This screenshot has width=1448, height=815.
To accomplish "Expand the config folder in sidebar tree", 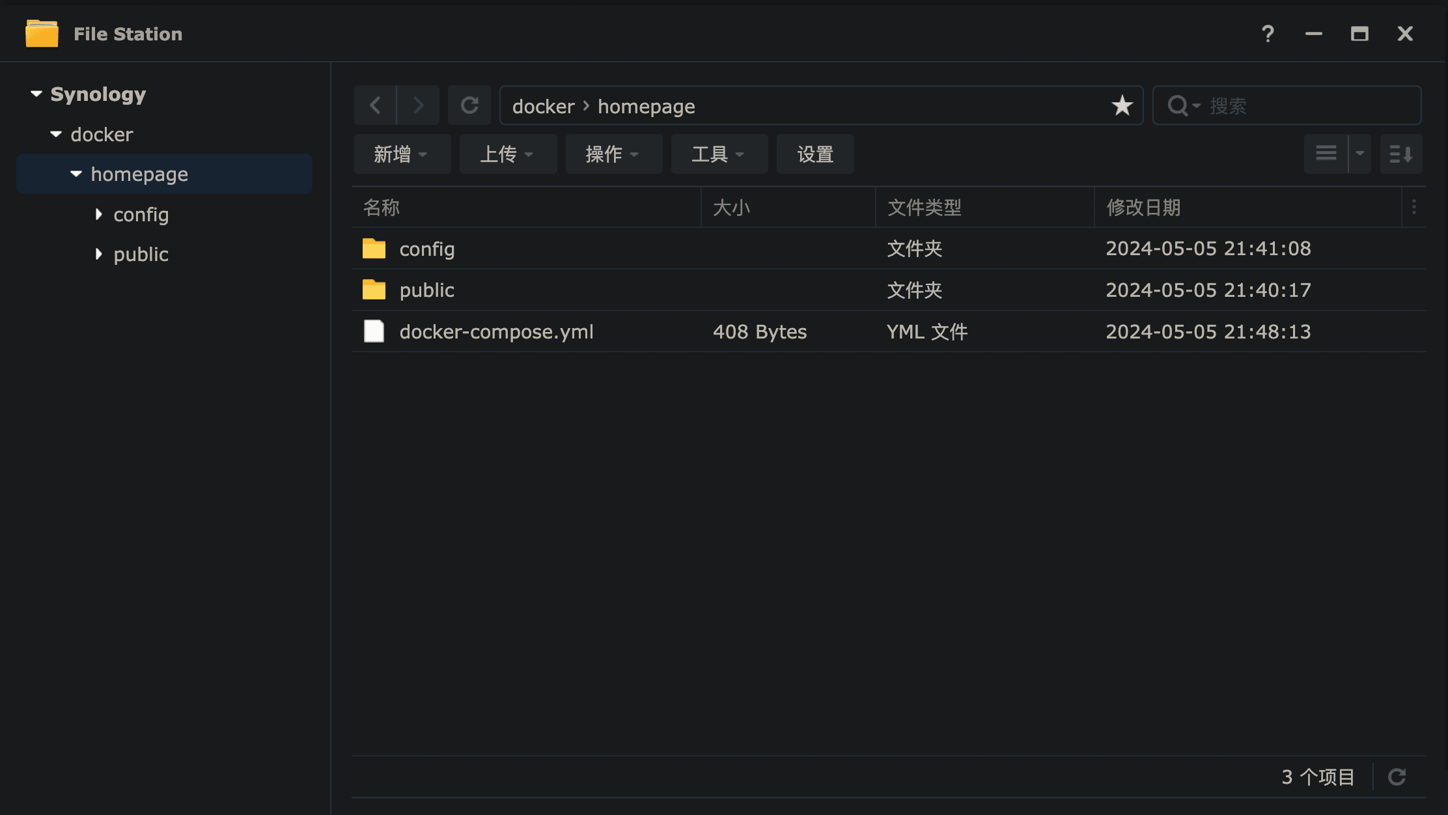I will pyautogui.click(x=98, y=214).
